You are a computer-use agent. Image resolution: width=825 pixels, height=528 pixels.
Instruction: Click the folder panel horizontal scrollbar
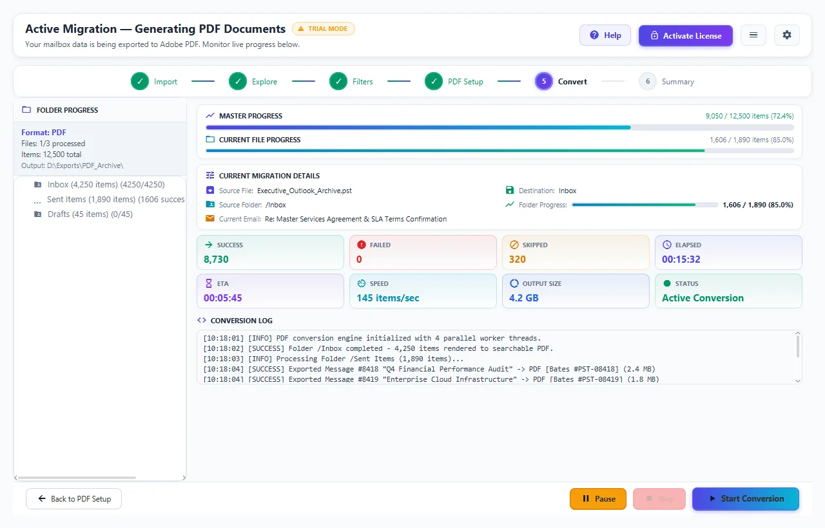(77, 478)
